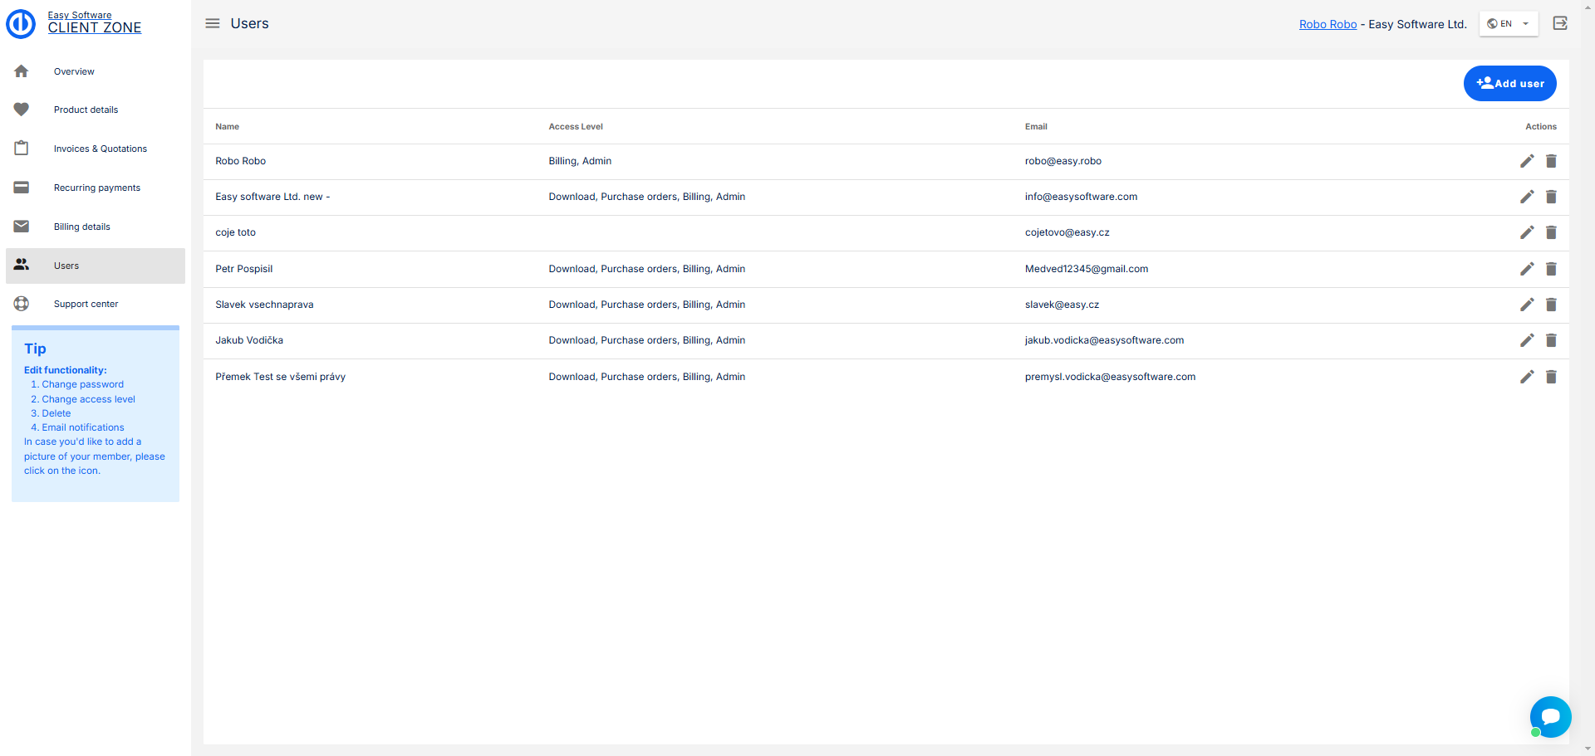Screen dimensions: 1595x756
Task: Click the CLIENT ZONE header link
Action: coord(94,27)
